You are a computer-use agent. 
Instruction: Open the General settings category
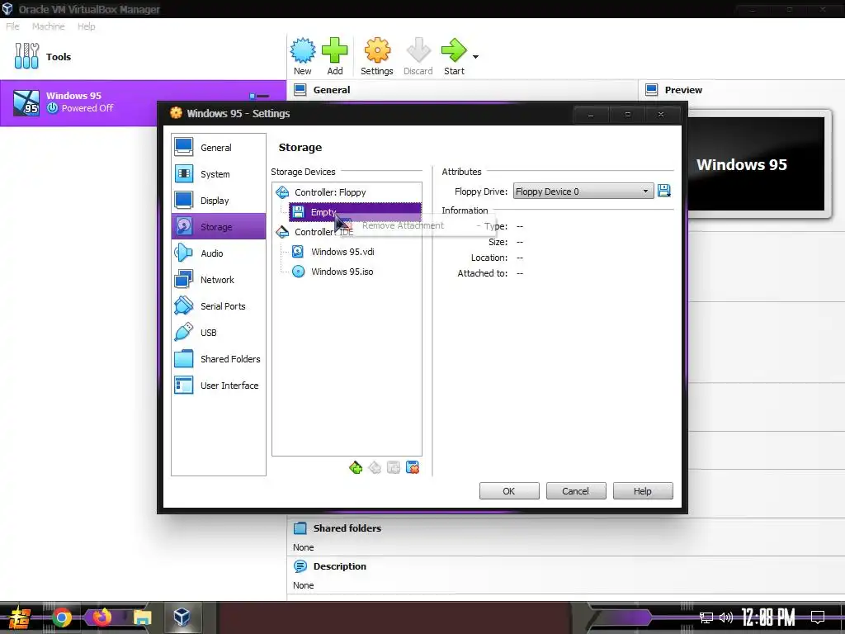point(218,148)
